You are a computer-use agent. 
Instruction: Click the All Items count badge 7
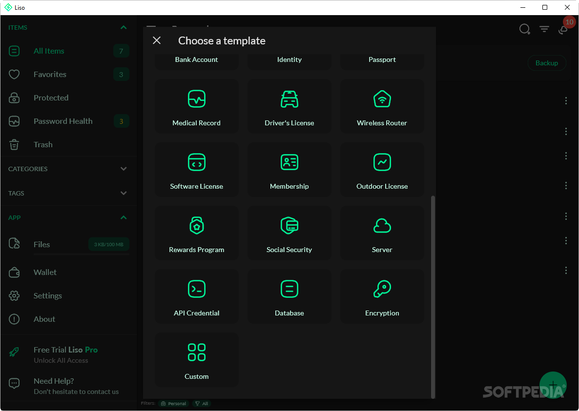tap(121, 51)
